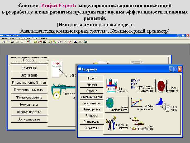Open the Окно menu
The height and width of the screenshot is (143, 190).
[34, 38]
